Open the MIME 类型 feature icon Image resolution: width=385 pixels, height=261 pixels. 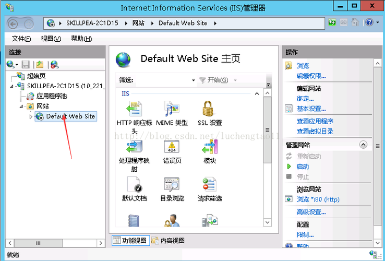pos(172,109)
